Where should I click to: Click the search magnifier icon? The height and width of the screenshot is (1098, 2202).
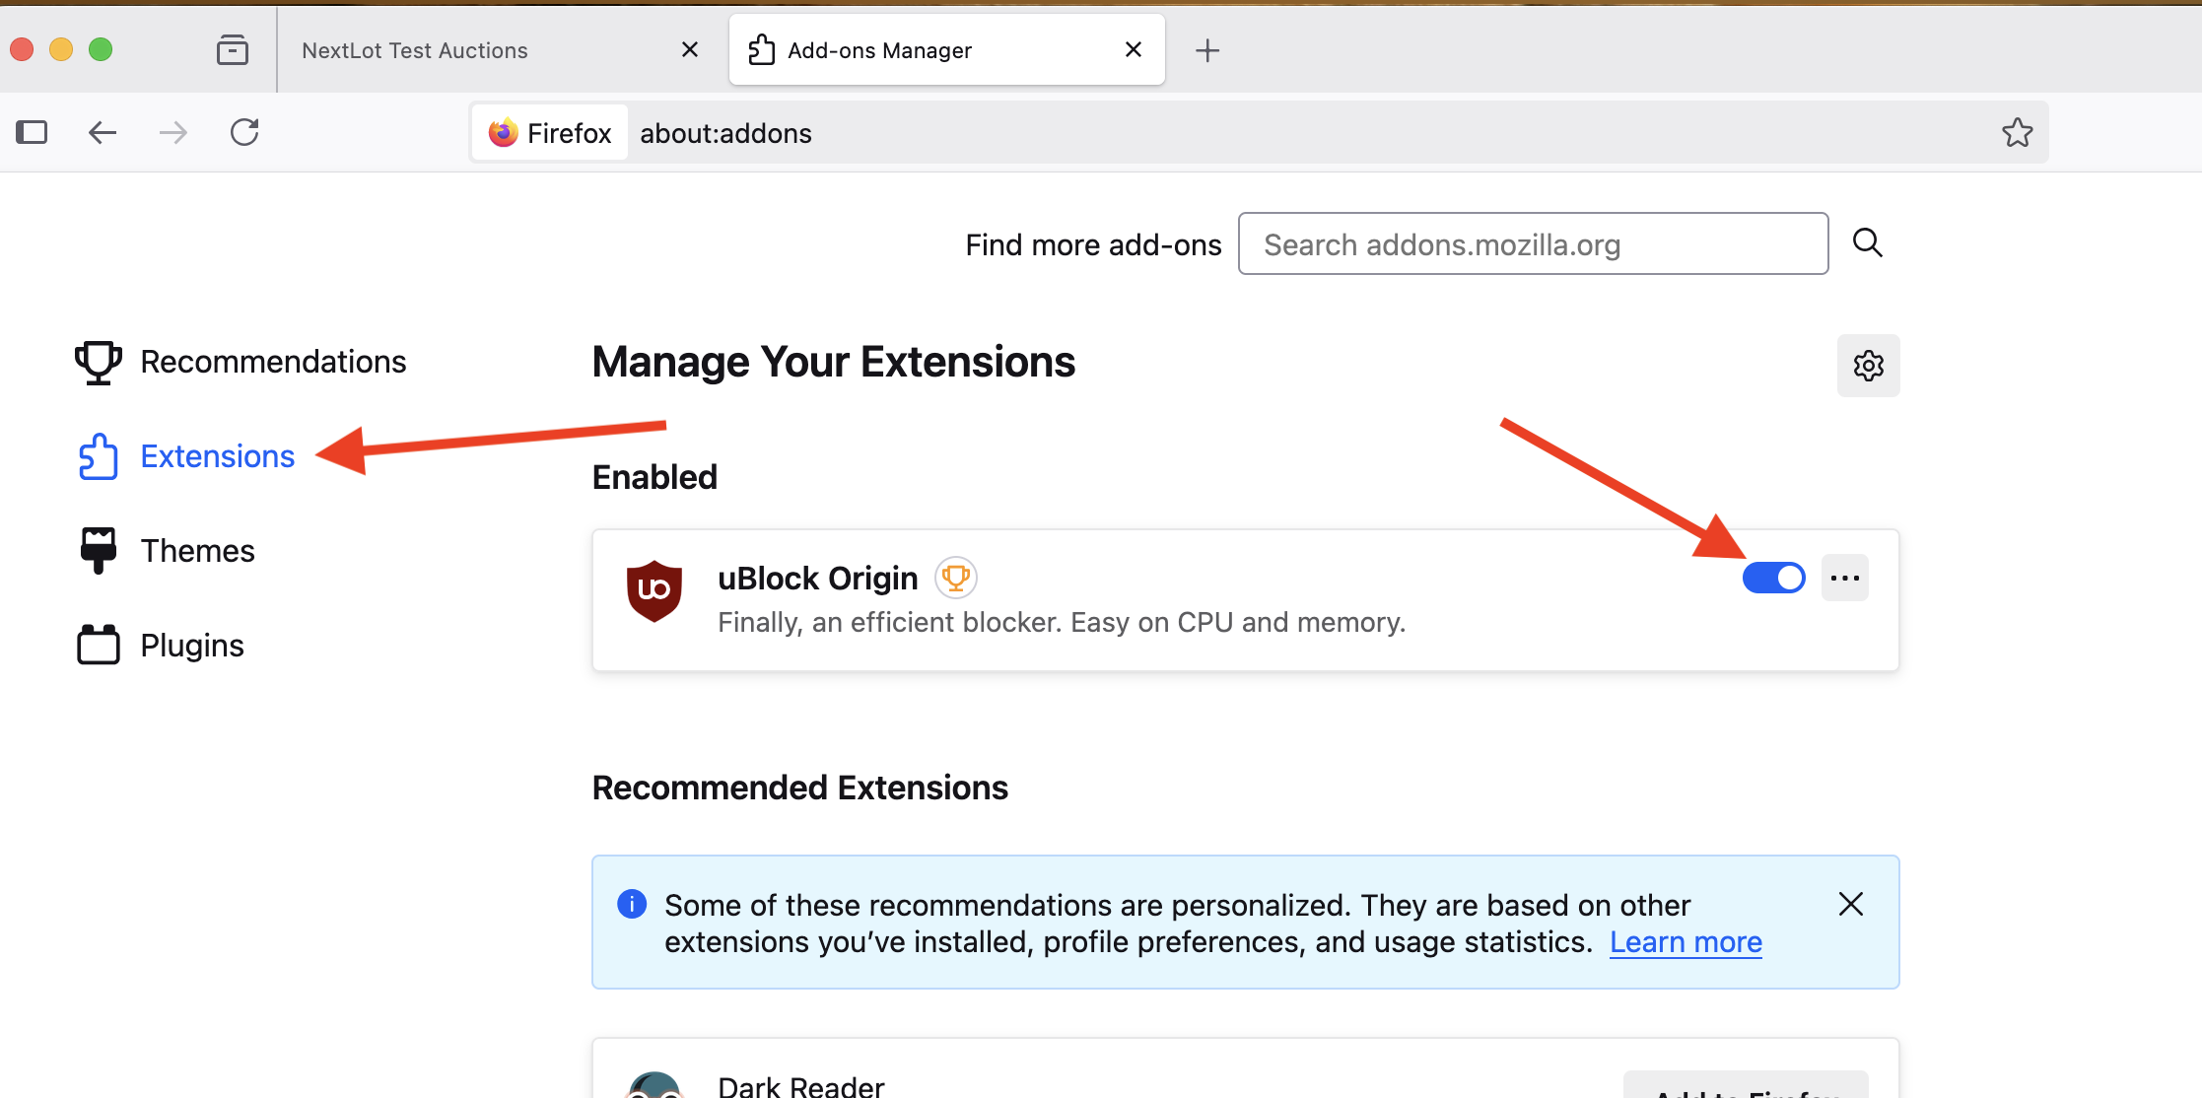click(x=1868, y=242)
